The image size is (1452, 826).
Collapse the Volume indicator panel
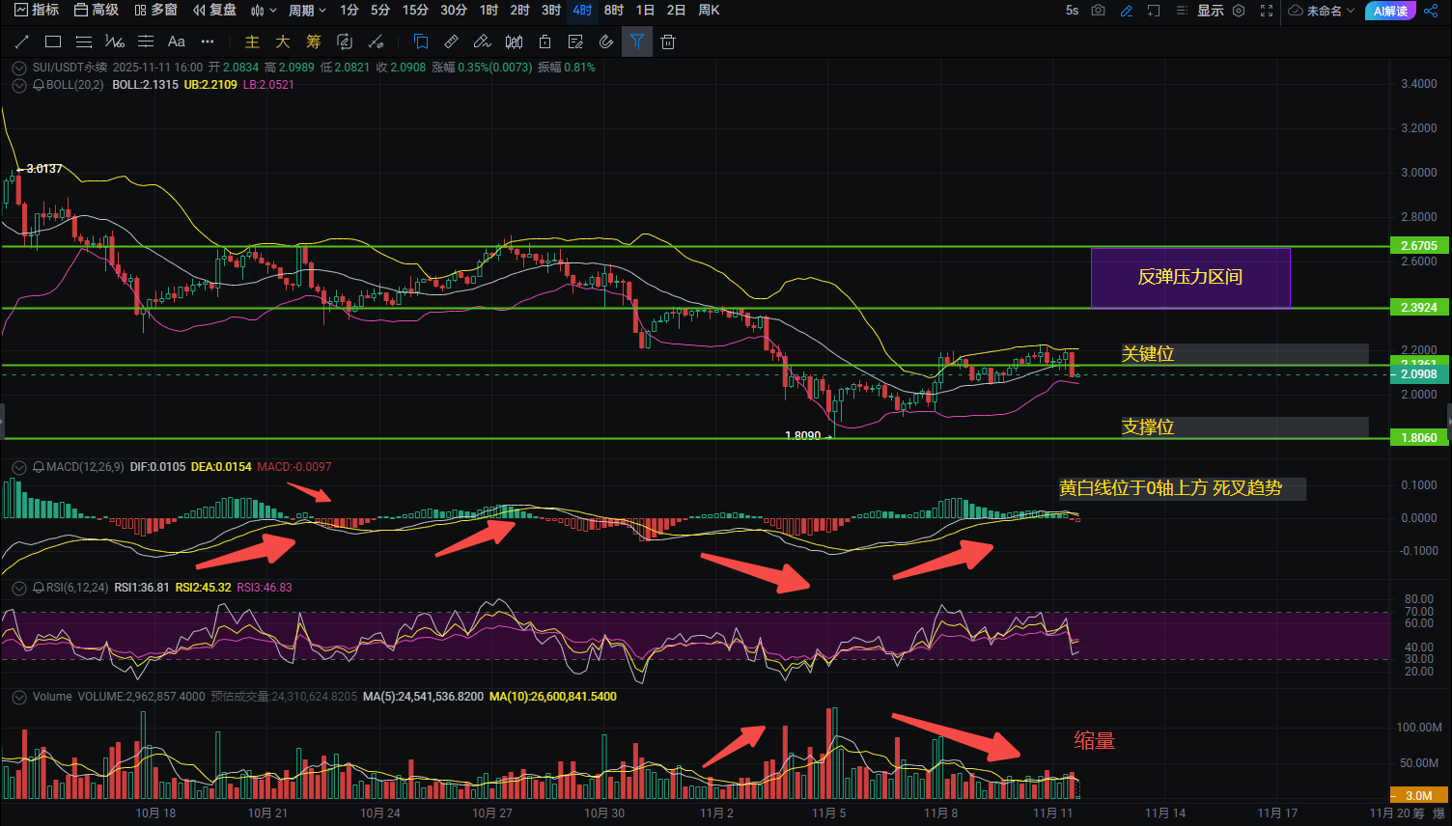pos(19,697)
